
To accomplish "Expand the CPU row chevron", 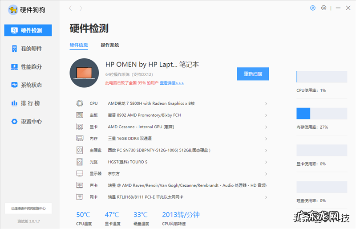I will 266,104.
